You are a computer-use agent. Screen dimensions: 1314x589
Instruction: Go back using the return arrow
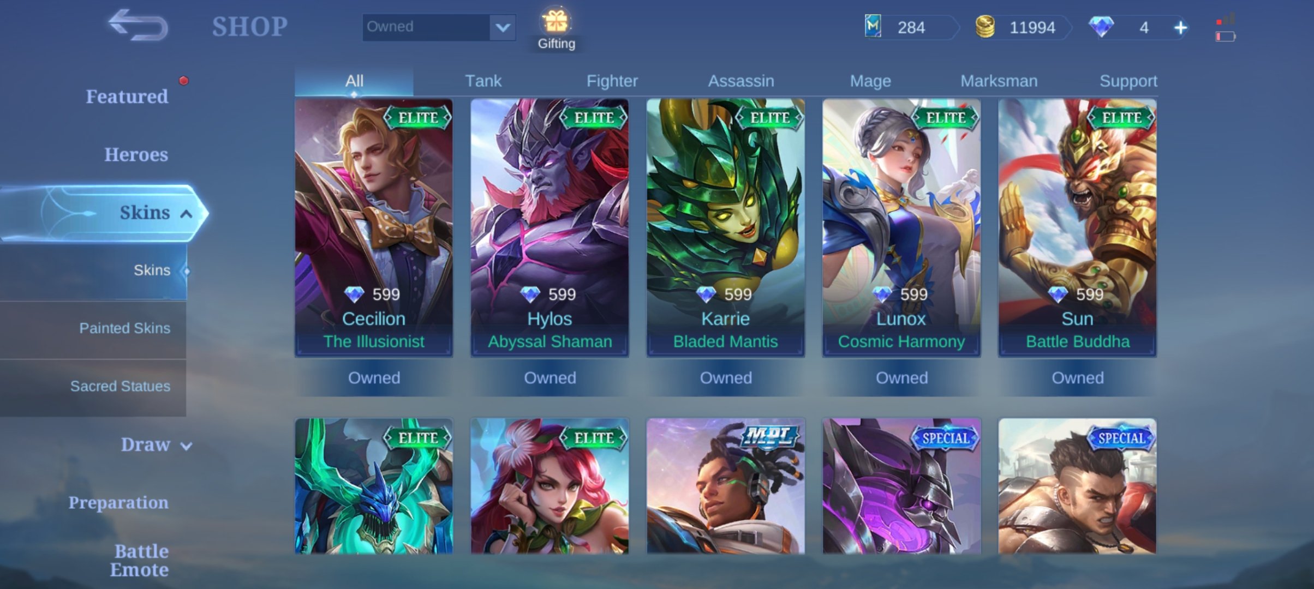(x=138, y=25)
